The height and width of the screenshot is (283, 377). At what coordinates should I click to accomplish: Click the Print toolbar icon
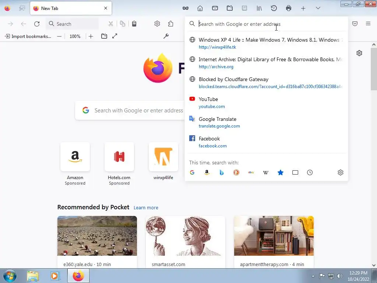pos(289,8)
